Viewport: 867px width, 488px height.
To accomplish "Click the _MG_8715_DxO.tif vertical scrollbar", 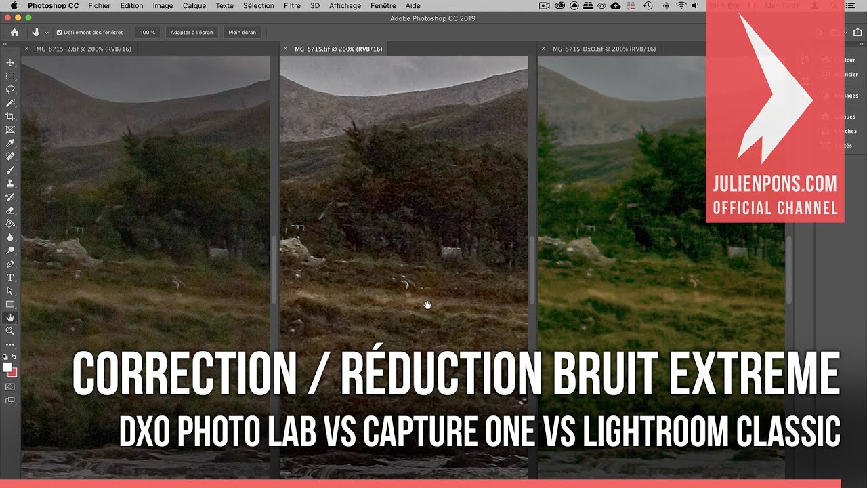I will pos(790,269).
